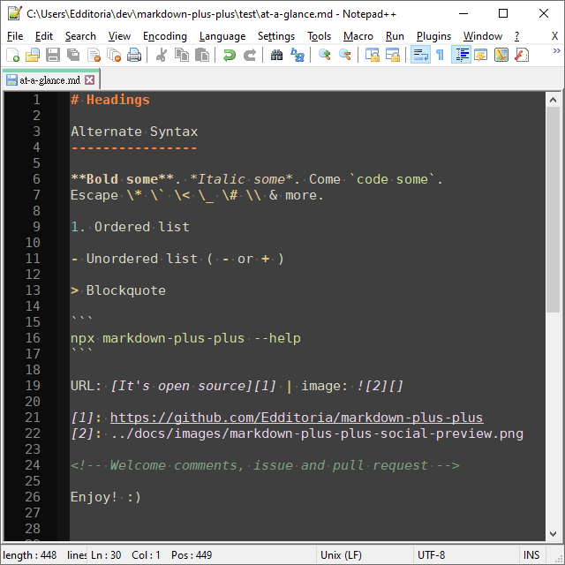Toggle synchronized vertical scrolling icon
The height and width of the screenshot is (565, 565).
[373, 55]
